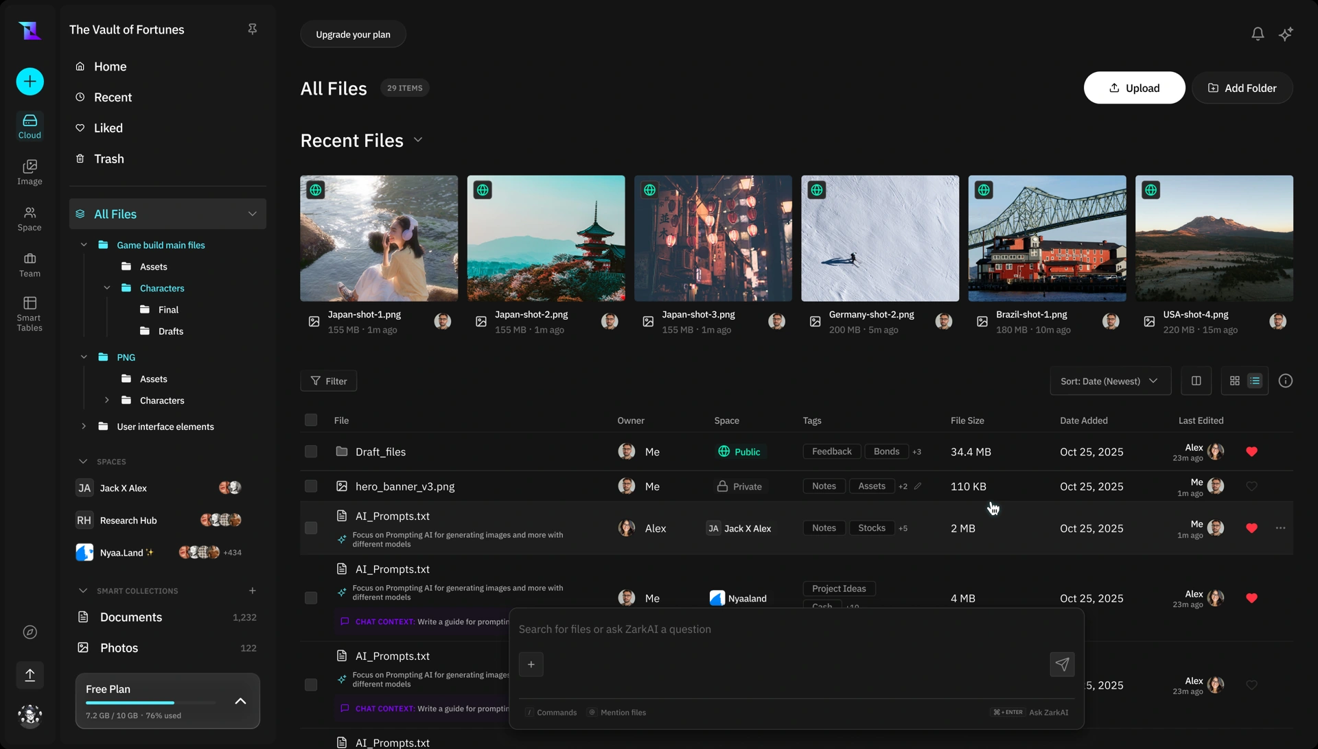Toggle split column view
This screenshot has width=1318, height=749.
pos(1196,381)
